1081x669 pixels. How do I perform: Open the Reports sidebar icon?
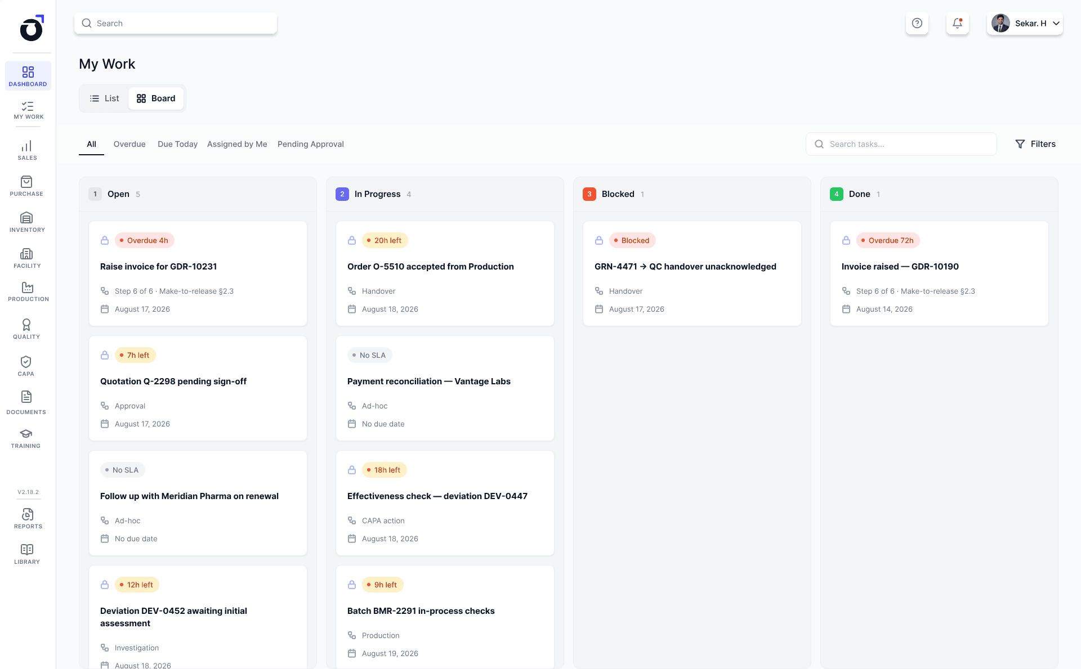[28, 519]
